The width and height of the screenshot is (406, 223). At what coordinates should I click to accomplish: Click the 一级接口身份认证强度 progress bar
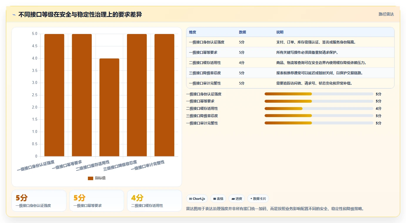tap(319, 94)
